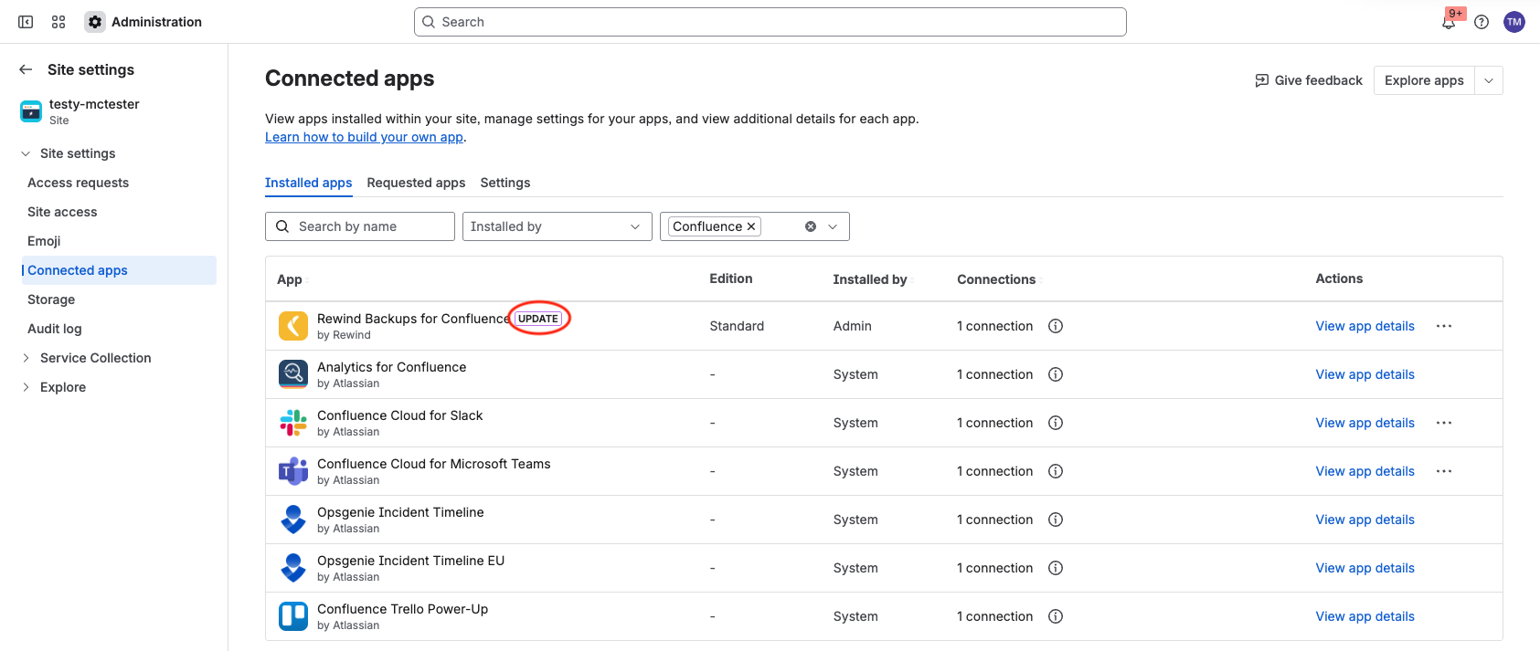Switch to the Settings tab
This screenshot has width=1540, height=651.
pyautogui.click(x=505, y=183)
